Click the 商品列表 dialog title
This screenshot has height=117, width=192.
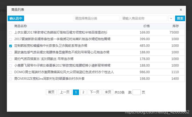(x=18, y=10)
